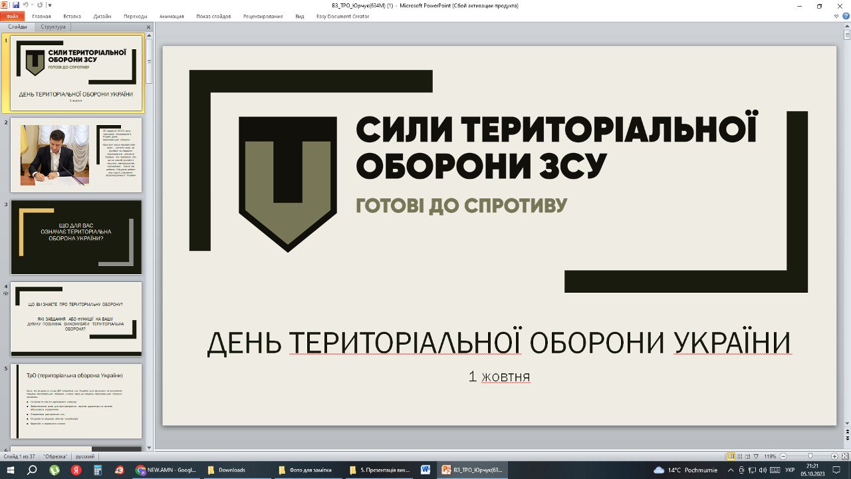Screen dimensions: 851x479
Task: Switch to the Главная ribbon tab
Action: 41,16
